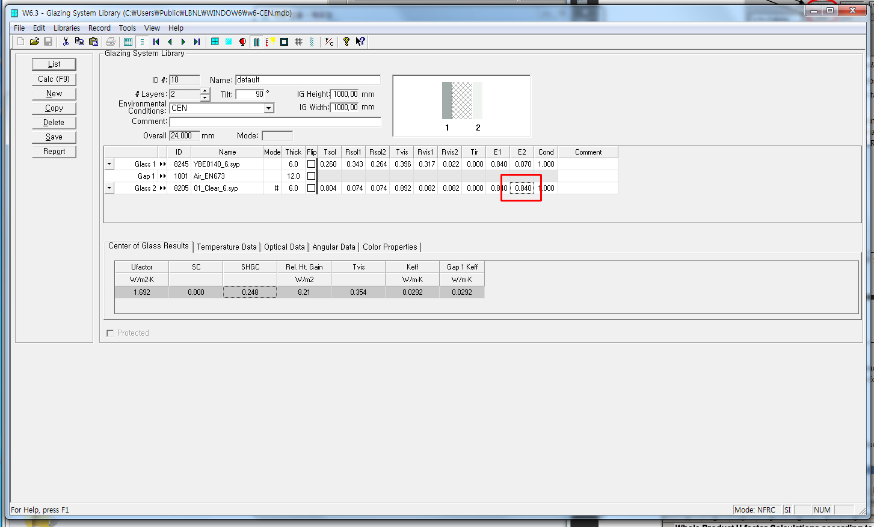Click the Open file toolbar icon
The height and width of the screenshot is (527, 874).
(34, 42)
